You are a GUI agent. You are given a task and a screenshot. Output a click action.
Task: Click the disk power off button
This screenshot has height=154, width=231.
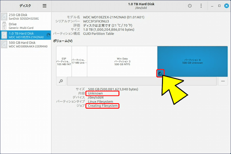pos(189,6)
